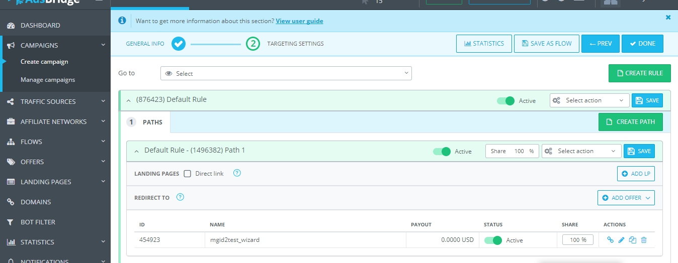Toggle Path 1 active switch

[x=442, y=152]
